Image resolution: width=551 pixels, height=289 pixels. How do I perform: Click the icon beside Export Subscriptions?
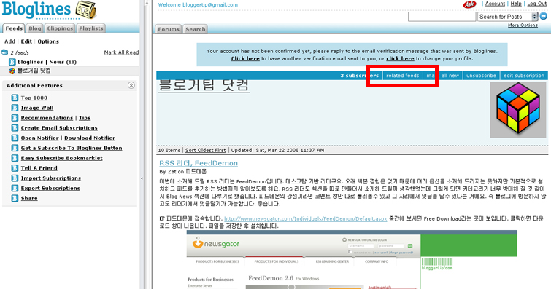15,189
